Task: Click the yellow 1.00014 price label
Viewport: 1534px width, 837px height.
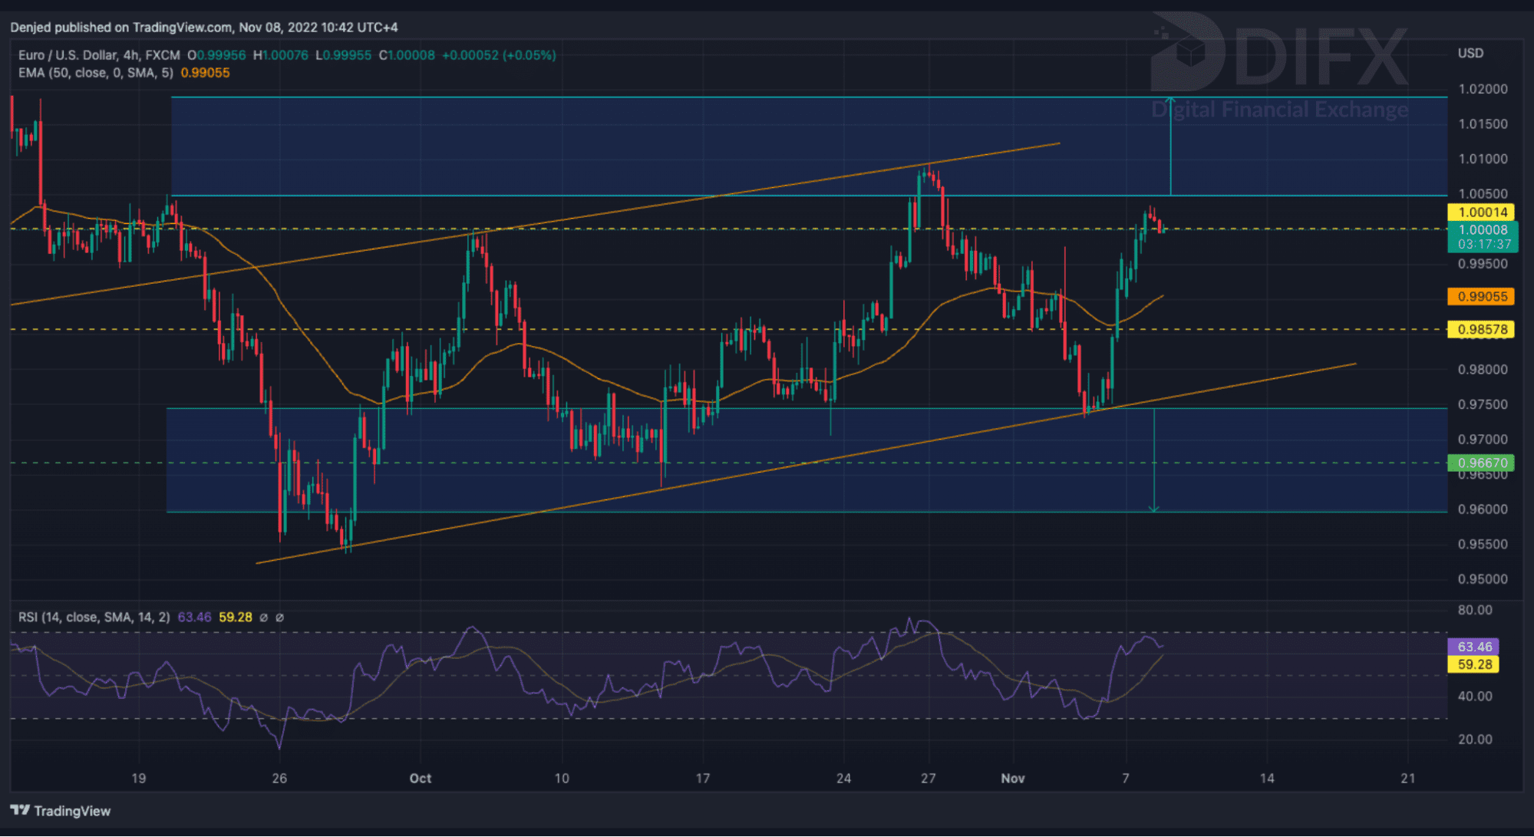Action: pyautogui.click(x=1482, y=213)
